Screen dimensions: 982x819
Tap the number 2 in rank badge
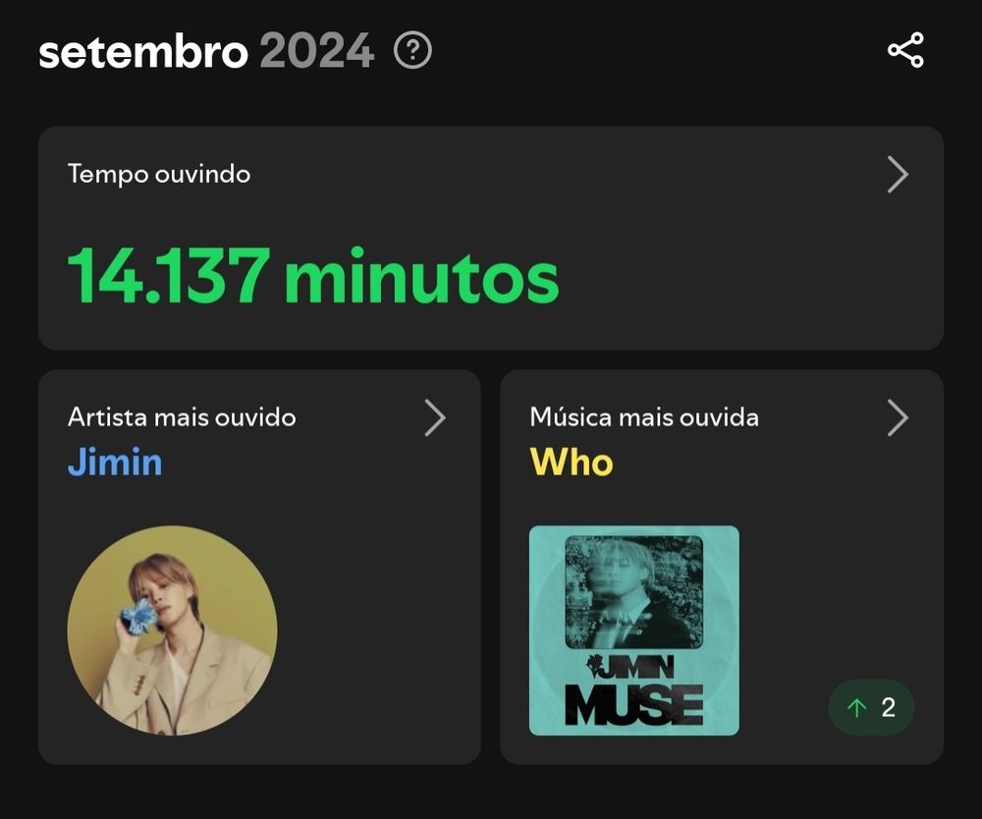coord(888,708)
